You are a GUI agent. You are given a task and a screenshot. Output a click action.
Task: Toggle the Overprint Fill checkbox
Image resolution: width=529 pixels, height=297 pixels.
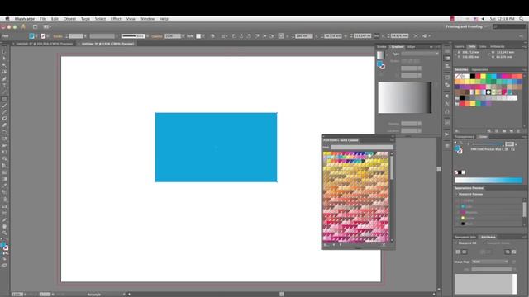(456, 243)
